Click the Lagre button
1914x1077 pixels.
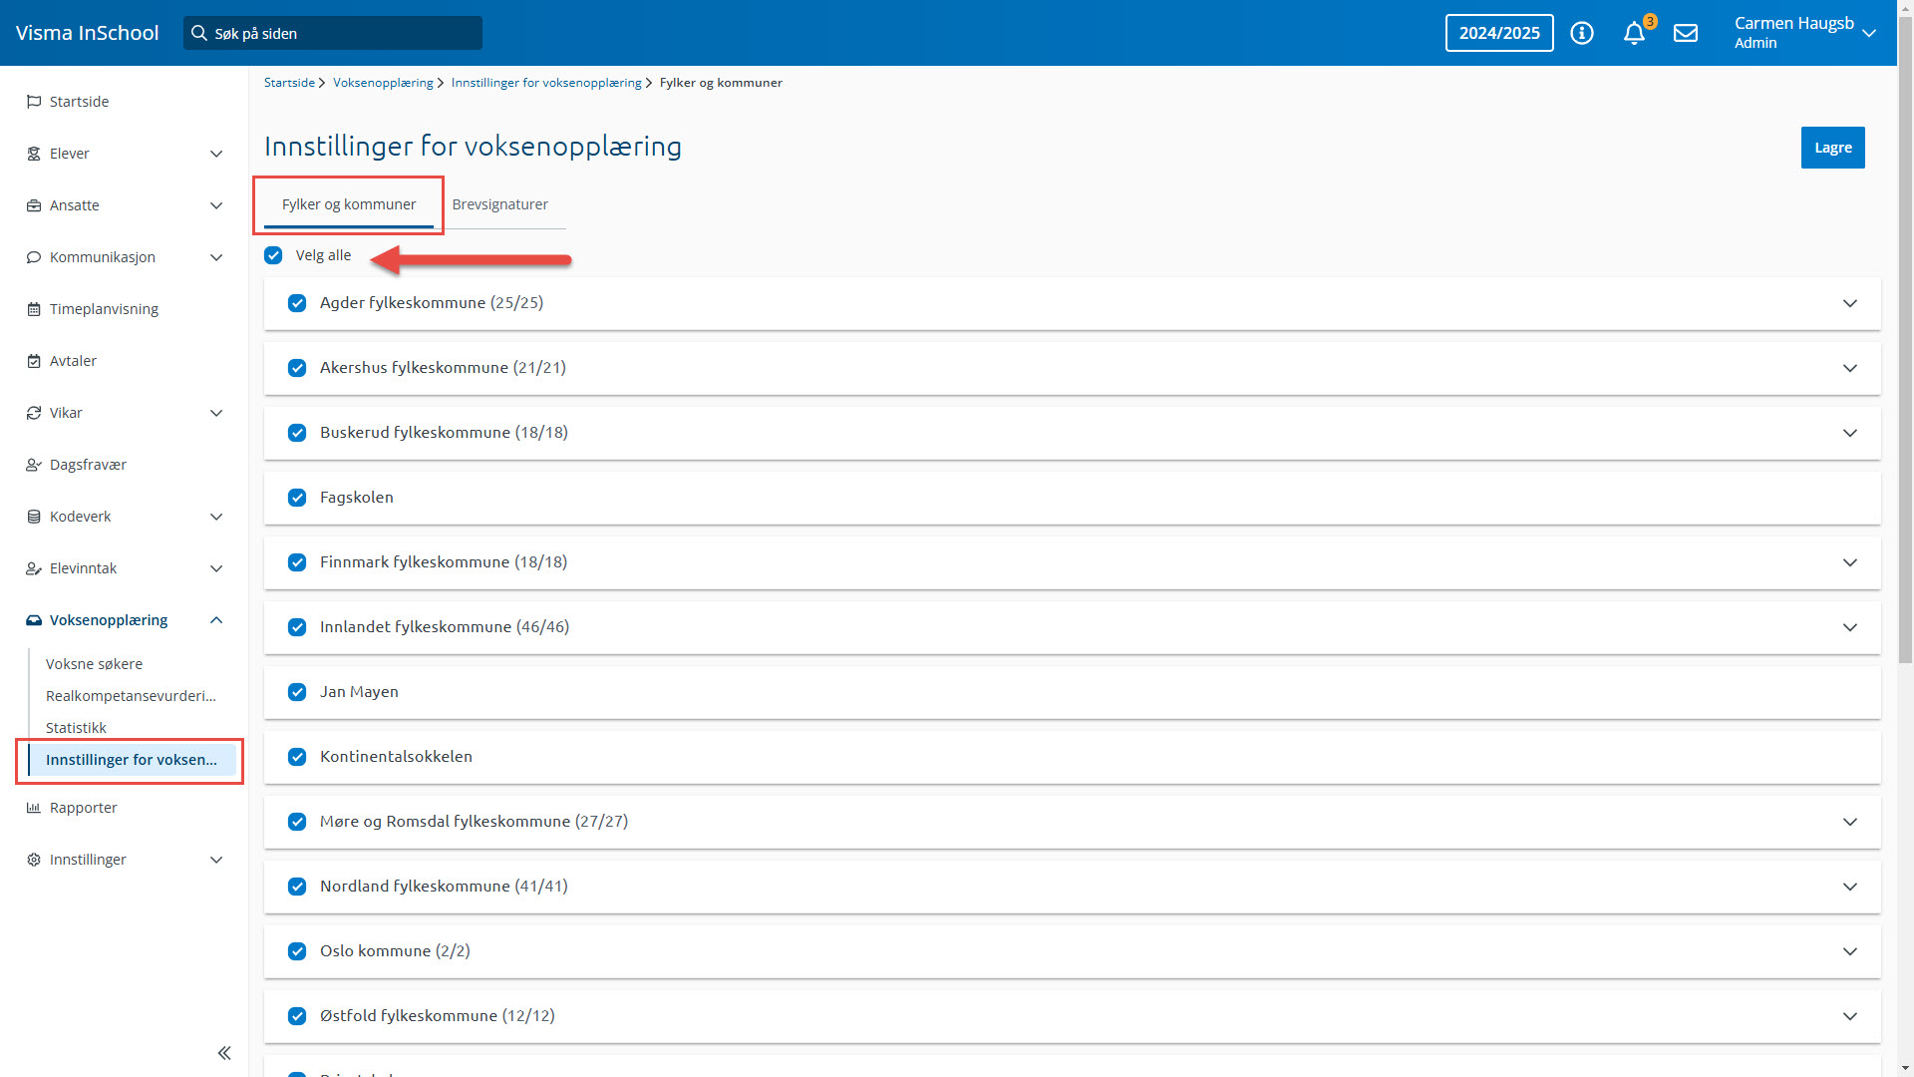[x=1832, y=148]
